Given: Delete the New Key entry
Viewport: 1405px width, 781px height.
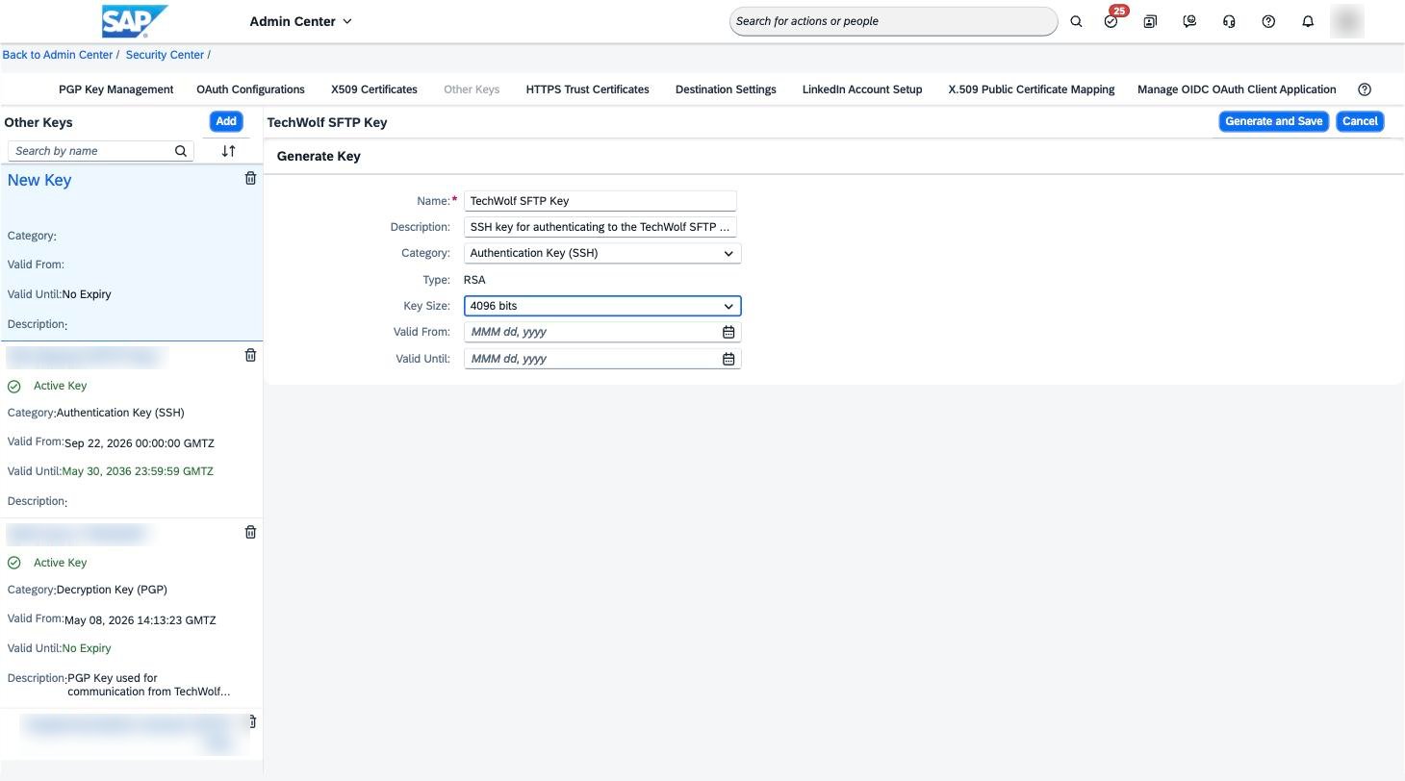Looking at the screenshot, I should pos(250,178).
